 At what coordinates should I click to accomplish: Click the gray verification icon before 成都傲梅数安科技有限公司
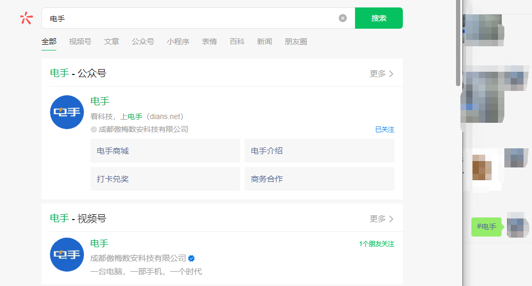(x=94, y=129)
